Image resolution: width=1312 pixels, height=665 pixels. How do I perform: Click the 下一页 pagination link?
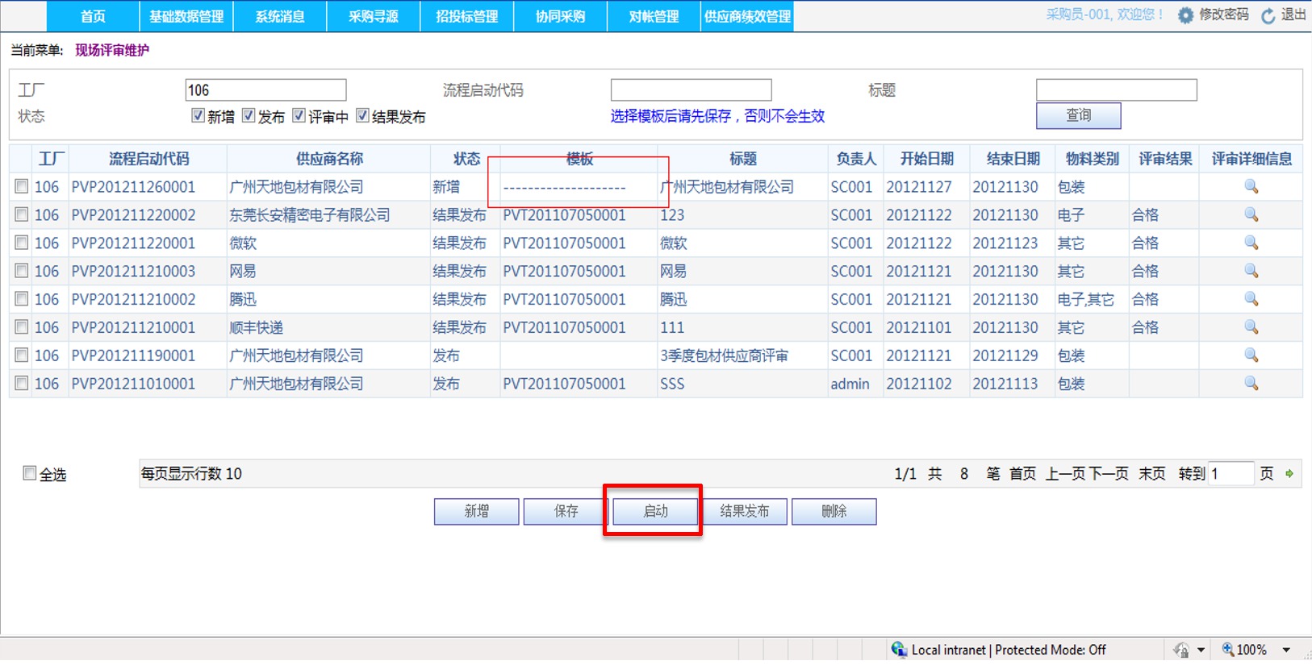pos(1108,474)
